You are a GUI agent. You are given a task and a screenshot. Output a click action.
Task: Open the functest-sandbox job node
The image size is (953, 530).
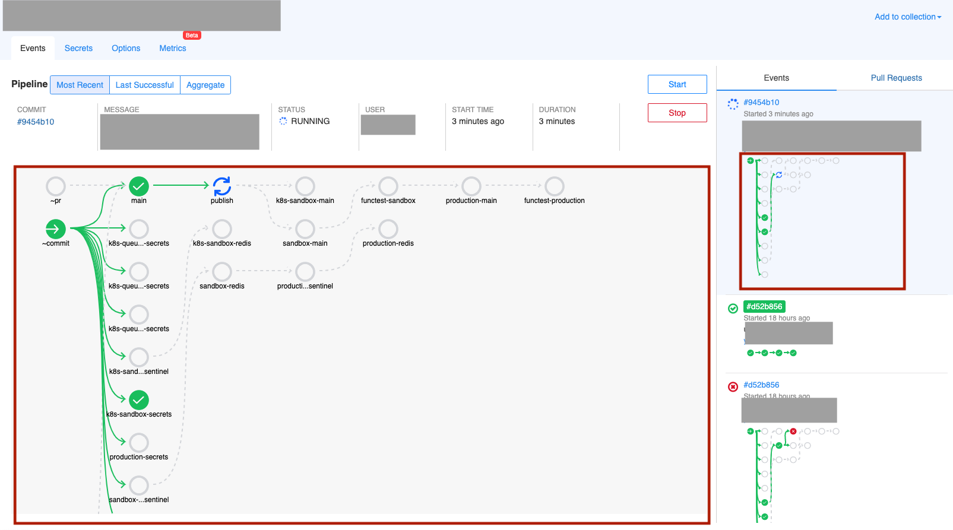click(388, 186)
